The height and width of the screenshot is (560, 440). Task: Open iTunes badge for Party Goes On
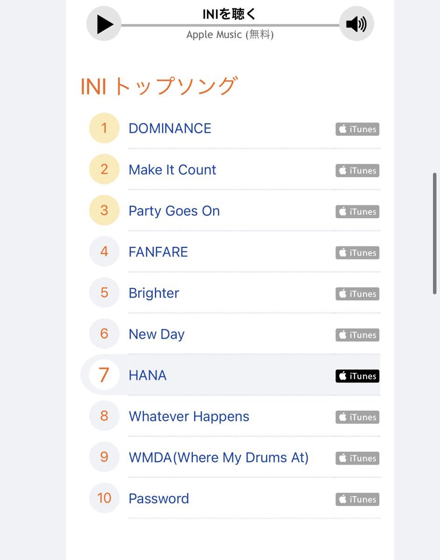pos(357,211)
